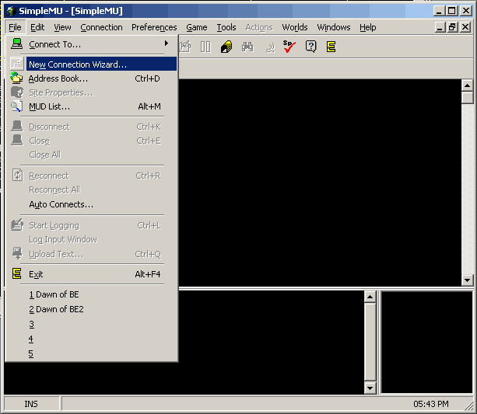477x414 pixels.
Task: Open recent connection 1 Dawn of BE
Action: click(x=91, y=294)
